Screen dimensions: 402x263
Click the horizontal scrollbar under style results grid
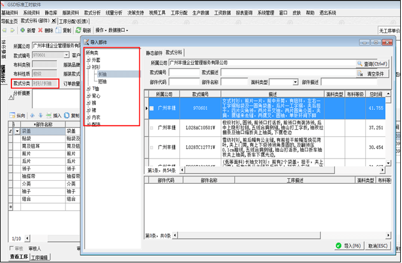pos(259,170)
